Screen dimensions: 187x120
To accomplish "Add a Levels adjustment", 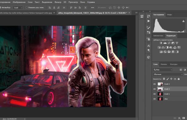I will [x=165, y=43].
